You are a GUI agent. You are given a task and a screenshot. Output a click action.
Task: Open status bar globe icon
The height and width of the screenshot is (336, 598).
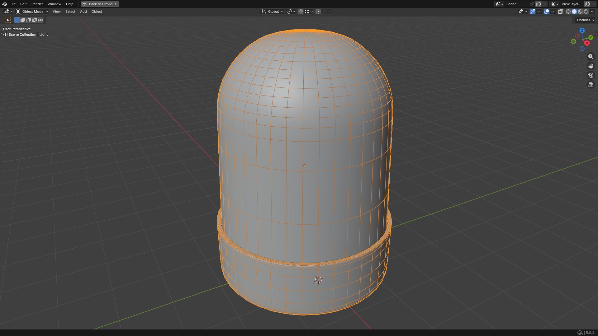coord(580,333)
